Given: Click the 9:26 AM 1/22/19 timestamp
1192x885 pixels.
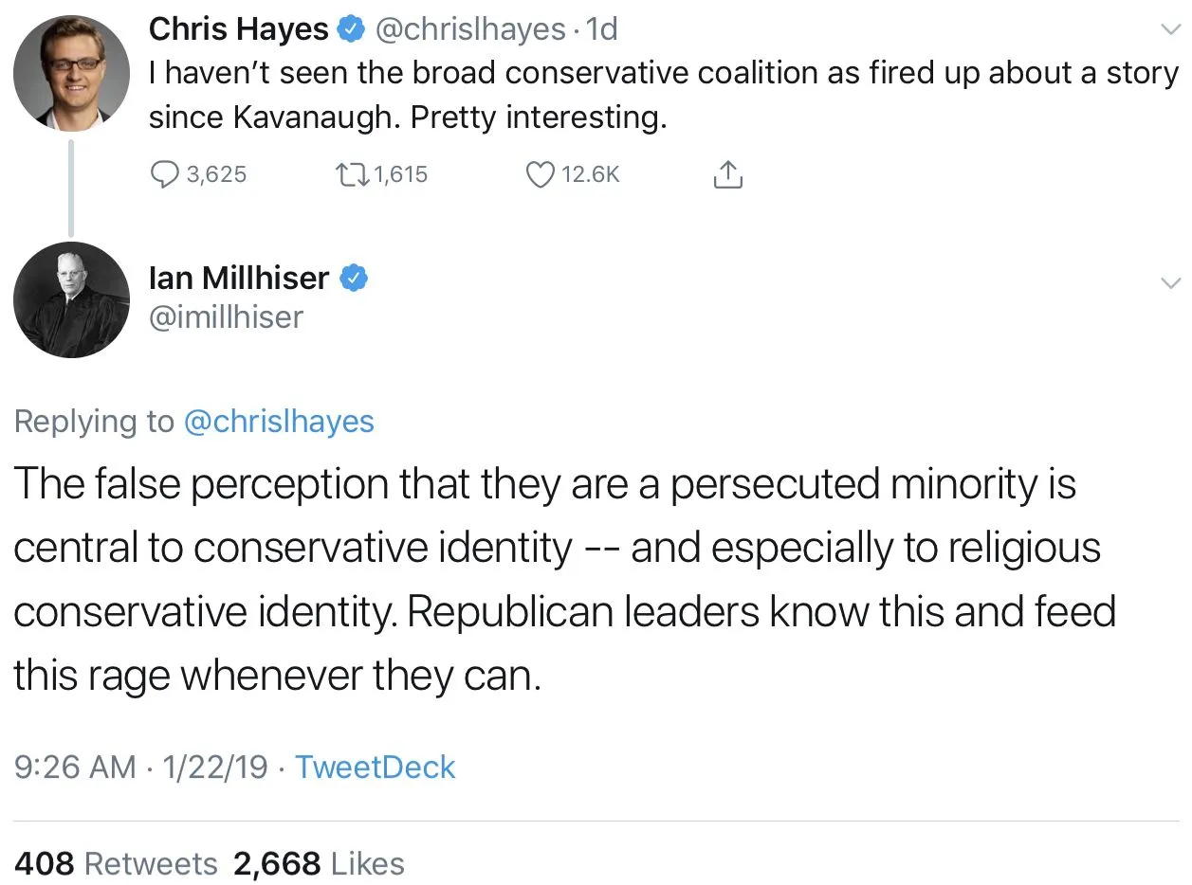Looking at the screenshot, I should click(142, 767).
